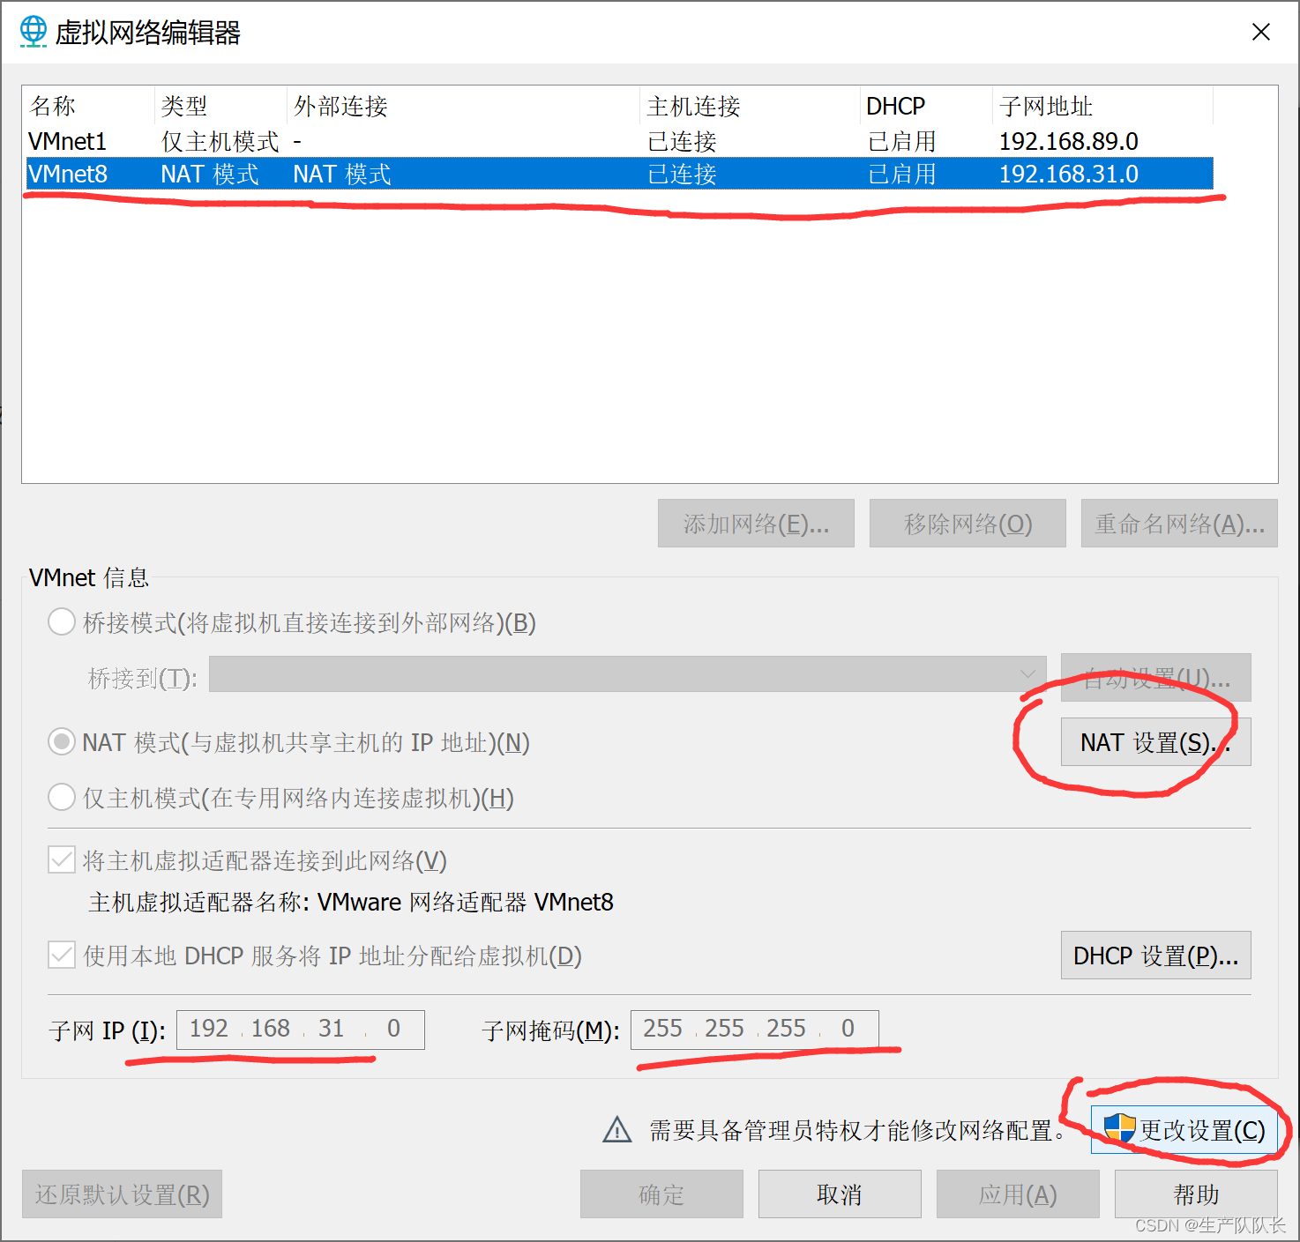Click adapter name text VMware 网络适配器 VMnet8

pos(466,902)
